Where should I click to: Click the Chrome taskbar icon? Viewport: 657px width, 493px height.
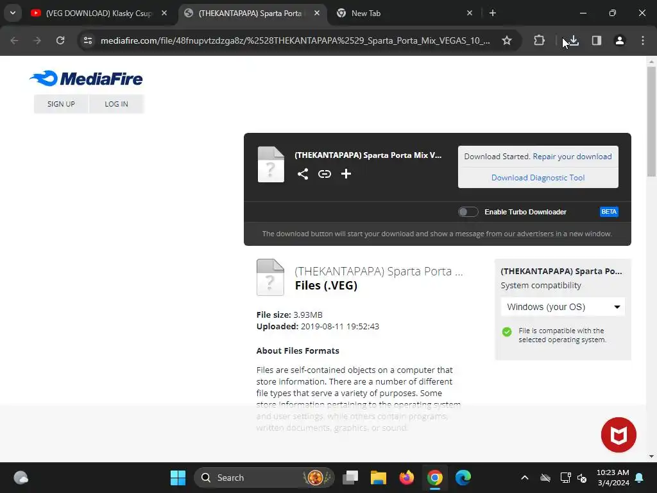435,478
